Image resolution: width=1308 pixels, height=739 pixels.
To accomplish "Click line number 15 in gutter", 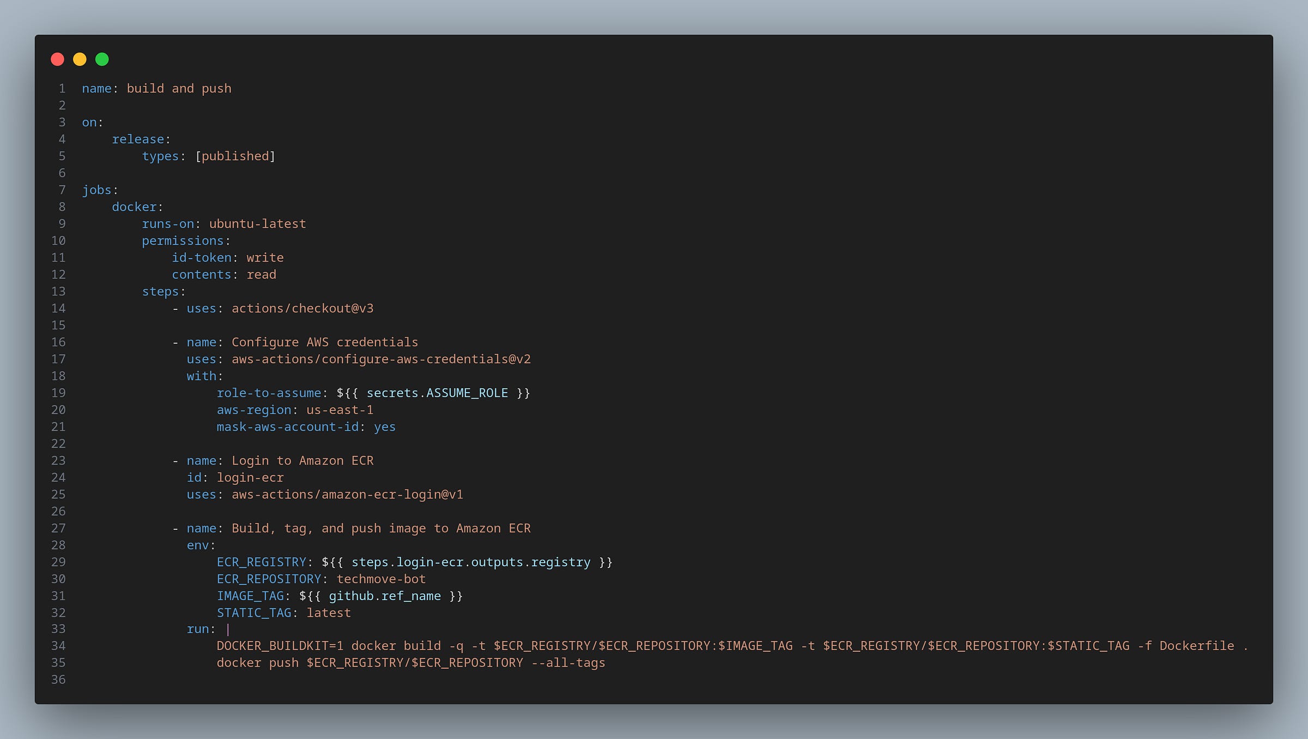I will (x=58, y=325).
